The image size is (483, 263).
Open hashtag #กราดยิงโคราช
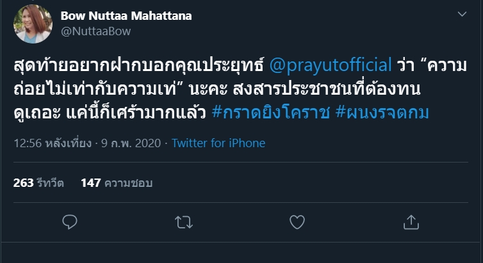[x=264, y=114]
